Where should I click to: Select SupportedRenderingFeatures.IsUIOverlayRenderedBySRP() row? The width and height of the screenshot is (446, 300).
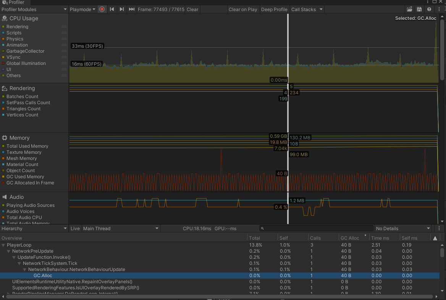pos(220,288)
